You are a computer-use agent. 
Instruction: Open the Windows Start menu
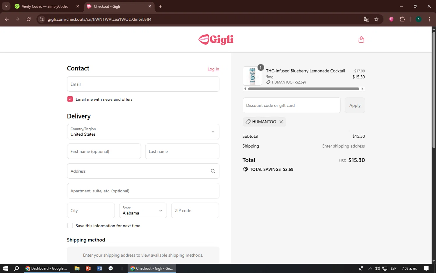(6, 268)
